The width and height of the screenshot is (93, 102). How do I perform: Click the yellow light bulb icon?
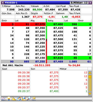point(9,99)
